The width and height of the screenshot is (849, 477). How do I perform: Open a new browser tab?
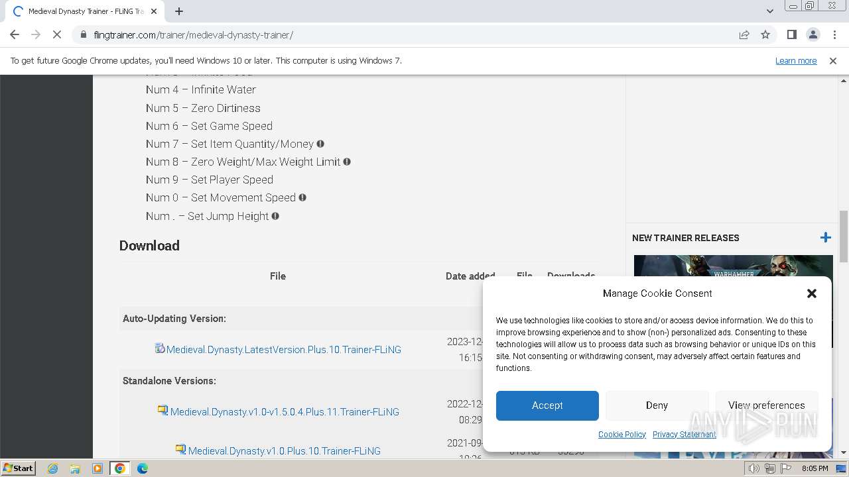pos(179,11)
